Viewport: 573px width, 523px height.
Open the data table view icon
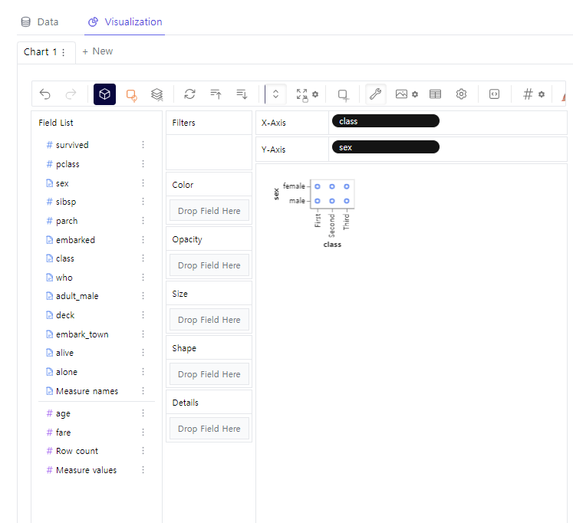point(435,94)
